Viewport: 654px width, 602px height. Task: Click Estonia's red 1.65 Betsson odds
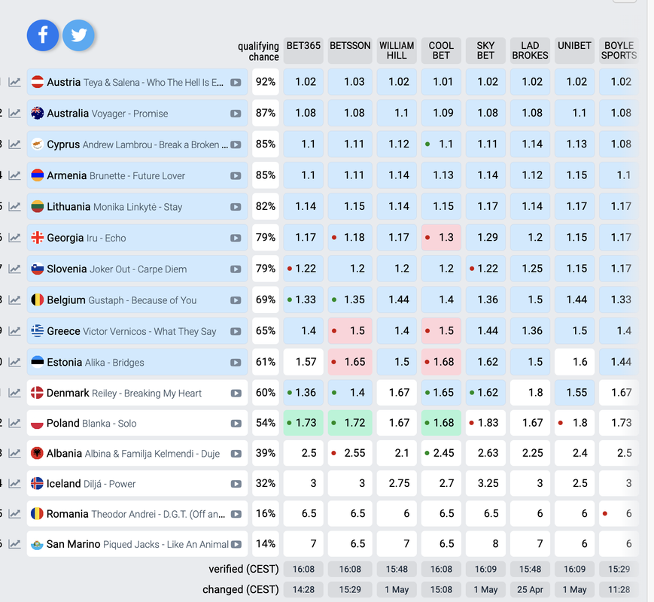pyautogui.click(x=350, y=362)
